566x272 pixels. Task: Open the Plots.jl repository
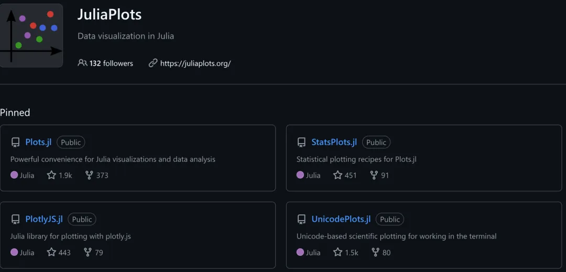[38, 142]
